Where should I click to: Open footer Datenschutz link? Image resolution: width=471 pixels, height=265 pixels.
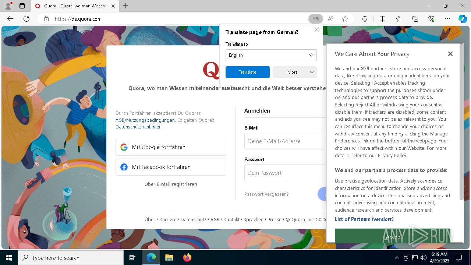[194, 219]
